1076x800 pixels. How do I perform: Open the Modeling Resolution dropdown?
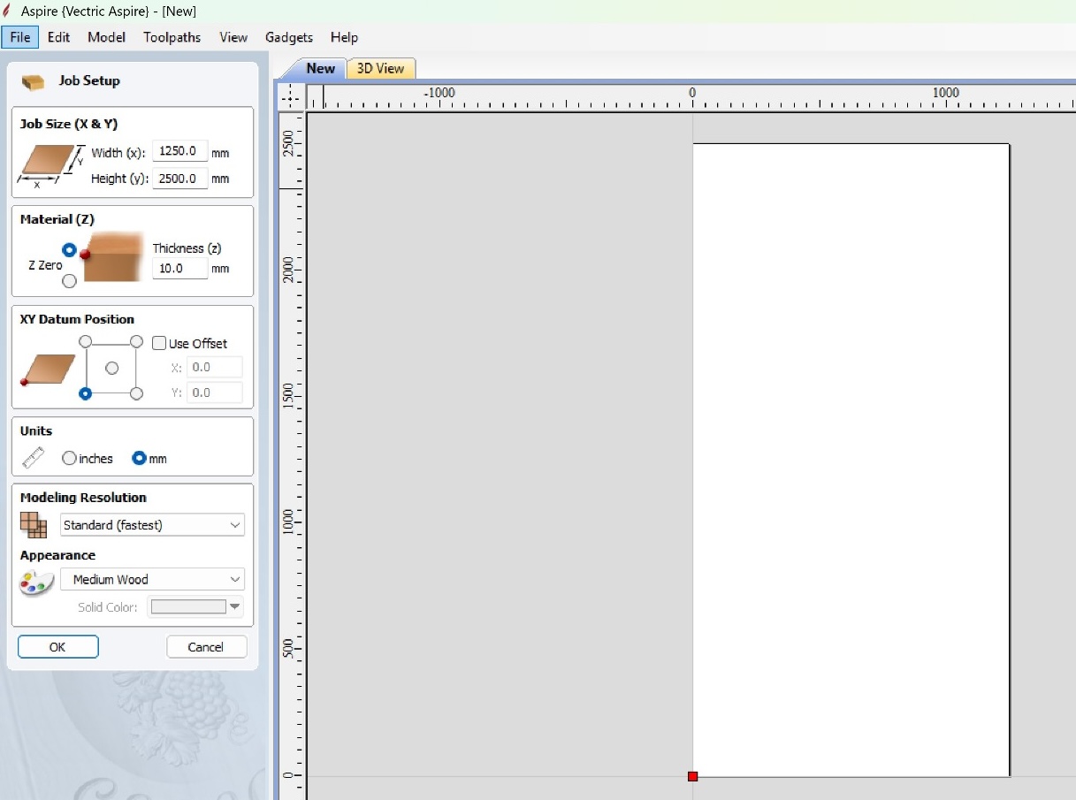152,525
